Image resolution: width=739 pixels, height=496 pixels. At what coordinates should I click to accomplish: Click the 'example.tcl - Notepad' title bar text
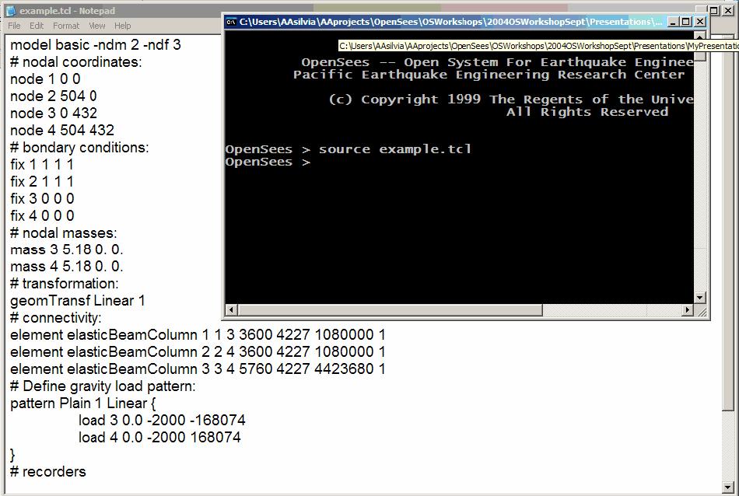pyautogui.click(x=68, y=10)
